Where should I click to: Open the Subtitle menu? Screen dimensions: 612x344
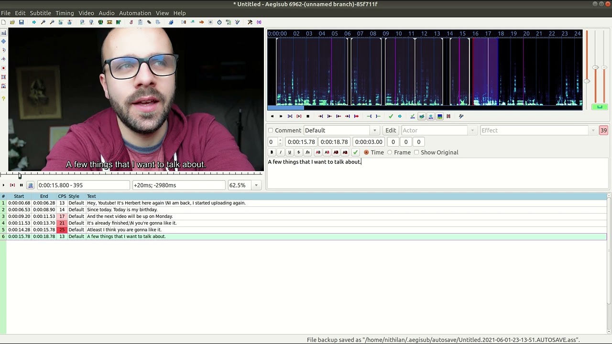pyautogui.click(x=40, y=13)
